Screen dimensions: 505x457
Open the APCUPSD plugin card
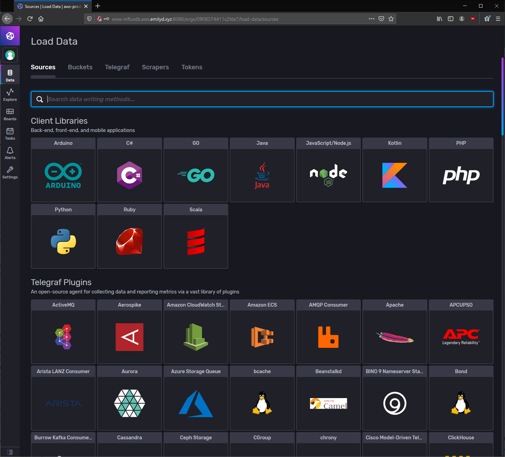pos(461,332)
